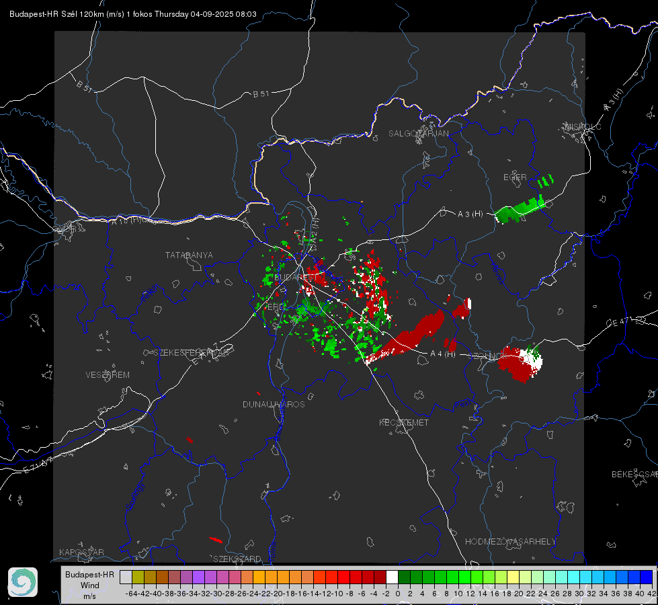Click the HODMEZOVASARHELY city label

pyautogui.click(x=510, y=542)
